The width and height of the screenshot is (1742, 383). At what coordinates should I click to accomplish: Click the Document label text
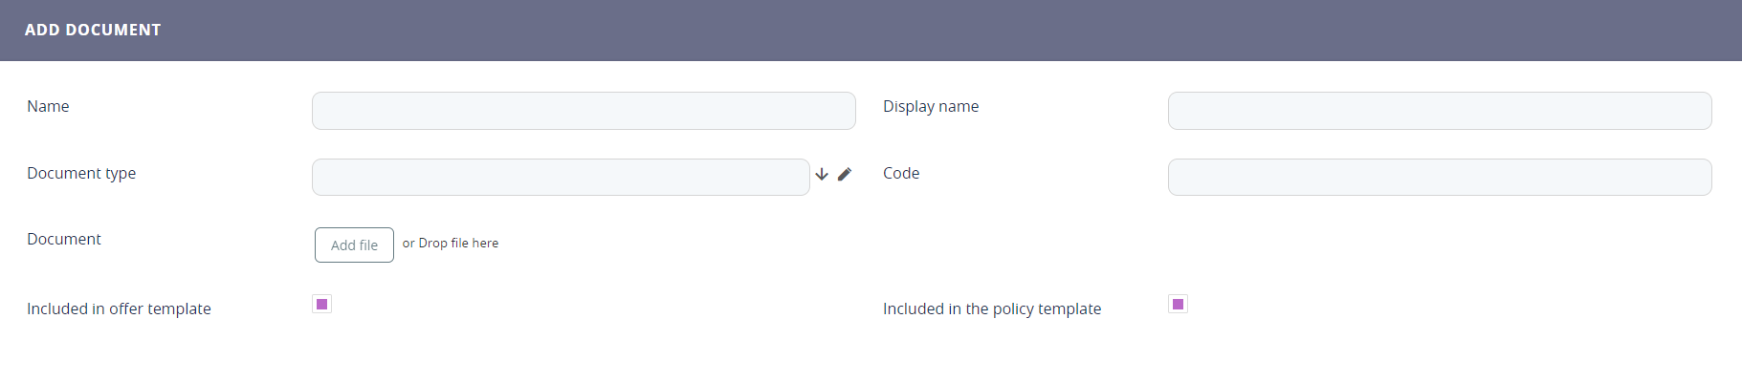(64, 240)
